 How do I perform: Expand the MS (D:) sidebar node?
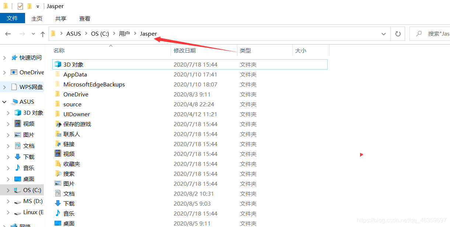click(8, 201)
